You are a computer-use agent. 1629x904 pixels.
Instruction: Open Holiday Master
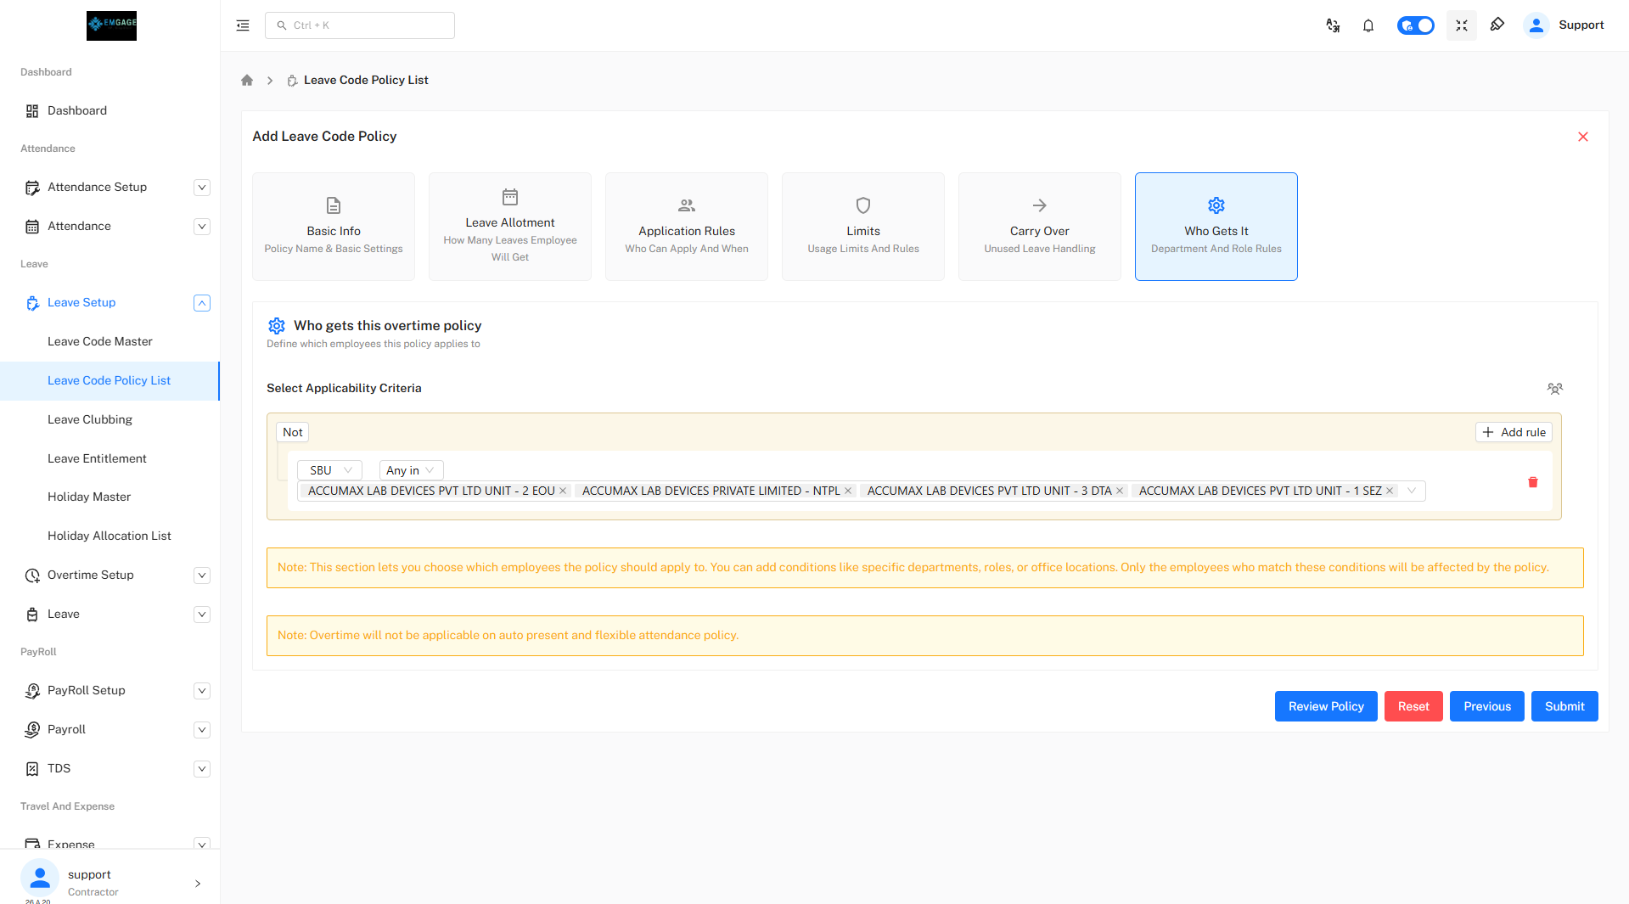pyautogui.click(x=89, y=497)
